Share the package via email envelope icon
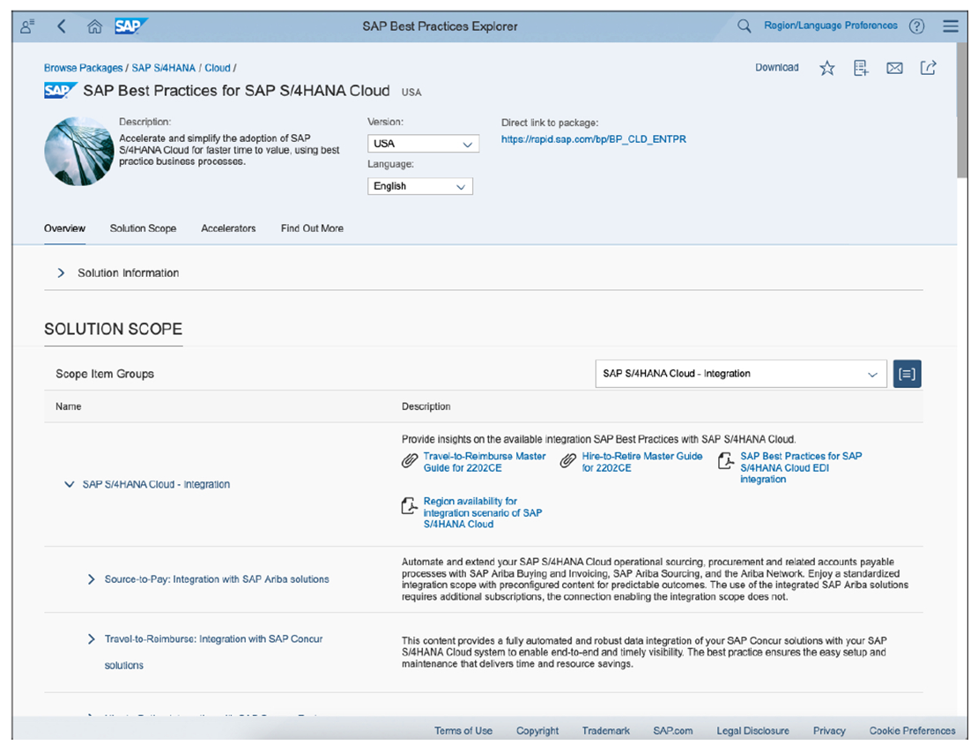 pyautogui.click(x=894, y=67)
